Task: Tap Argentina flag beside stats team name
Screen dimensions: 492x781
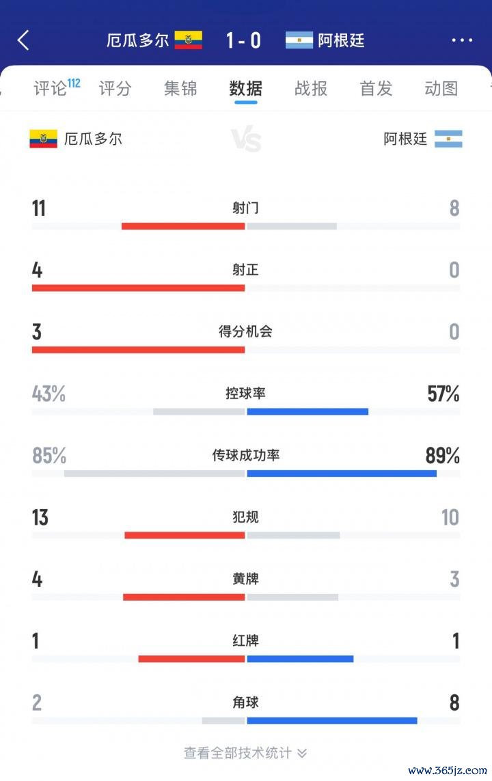Action: [448, 139]
